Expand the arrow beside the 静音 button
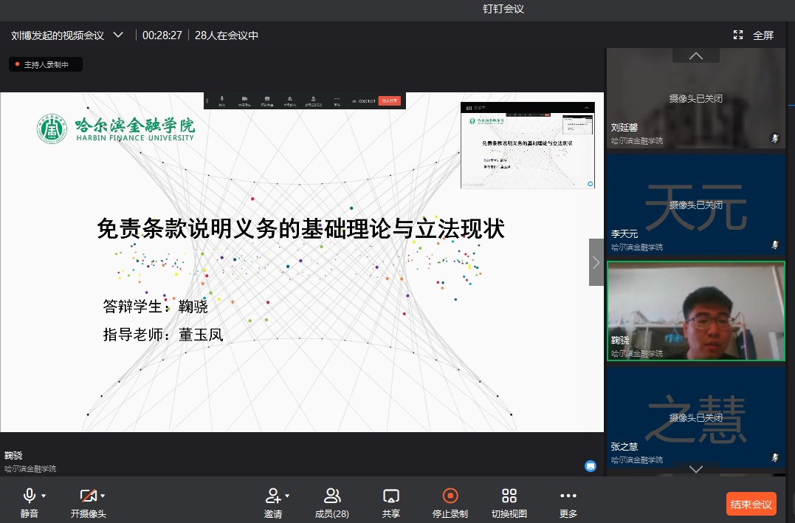Screen dimensions: 795x523 point(44,496)
